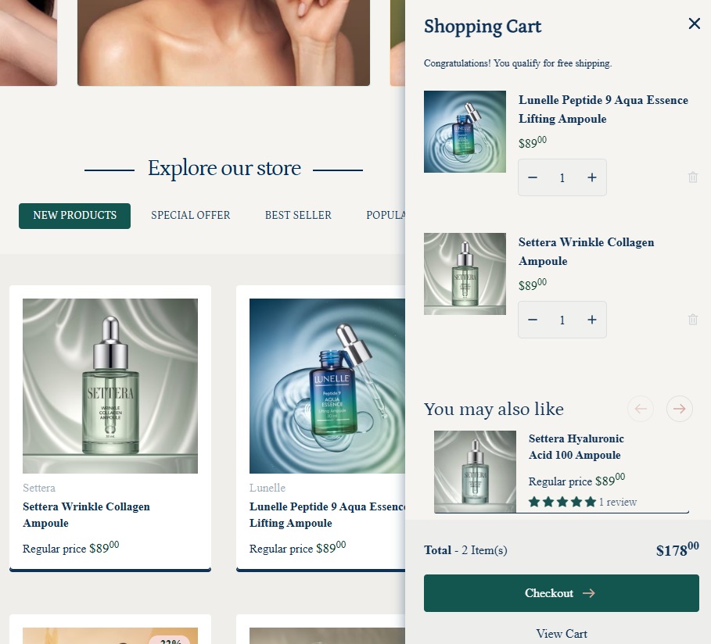This screenshot has height=644, width=711.
Task: Switch to Best Seller tab
Action: [x=298, y=216]
